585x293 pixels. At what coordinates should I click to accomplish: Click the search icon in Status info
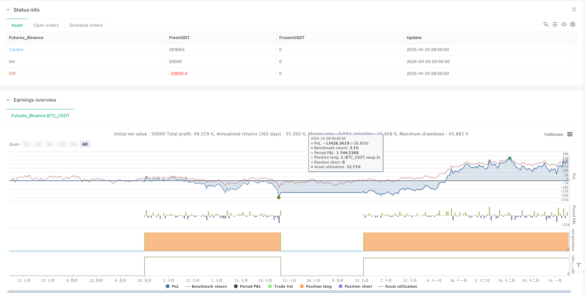click(546, 24)
